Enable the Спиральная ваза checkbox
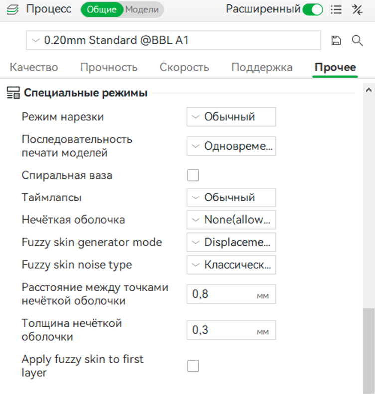The width and height of the screenshot is (375, 394). point(193,175)
